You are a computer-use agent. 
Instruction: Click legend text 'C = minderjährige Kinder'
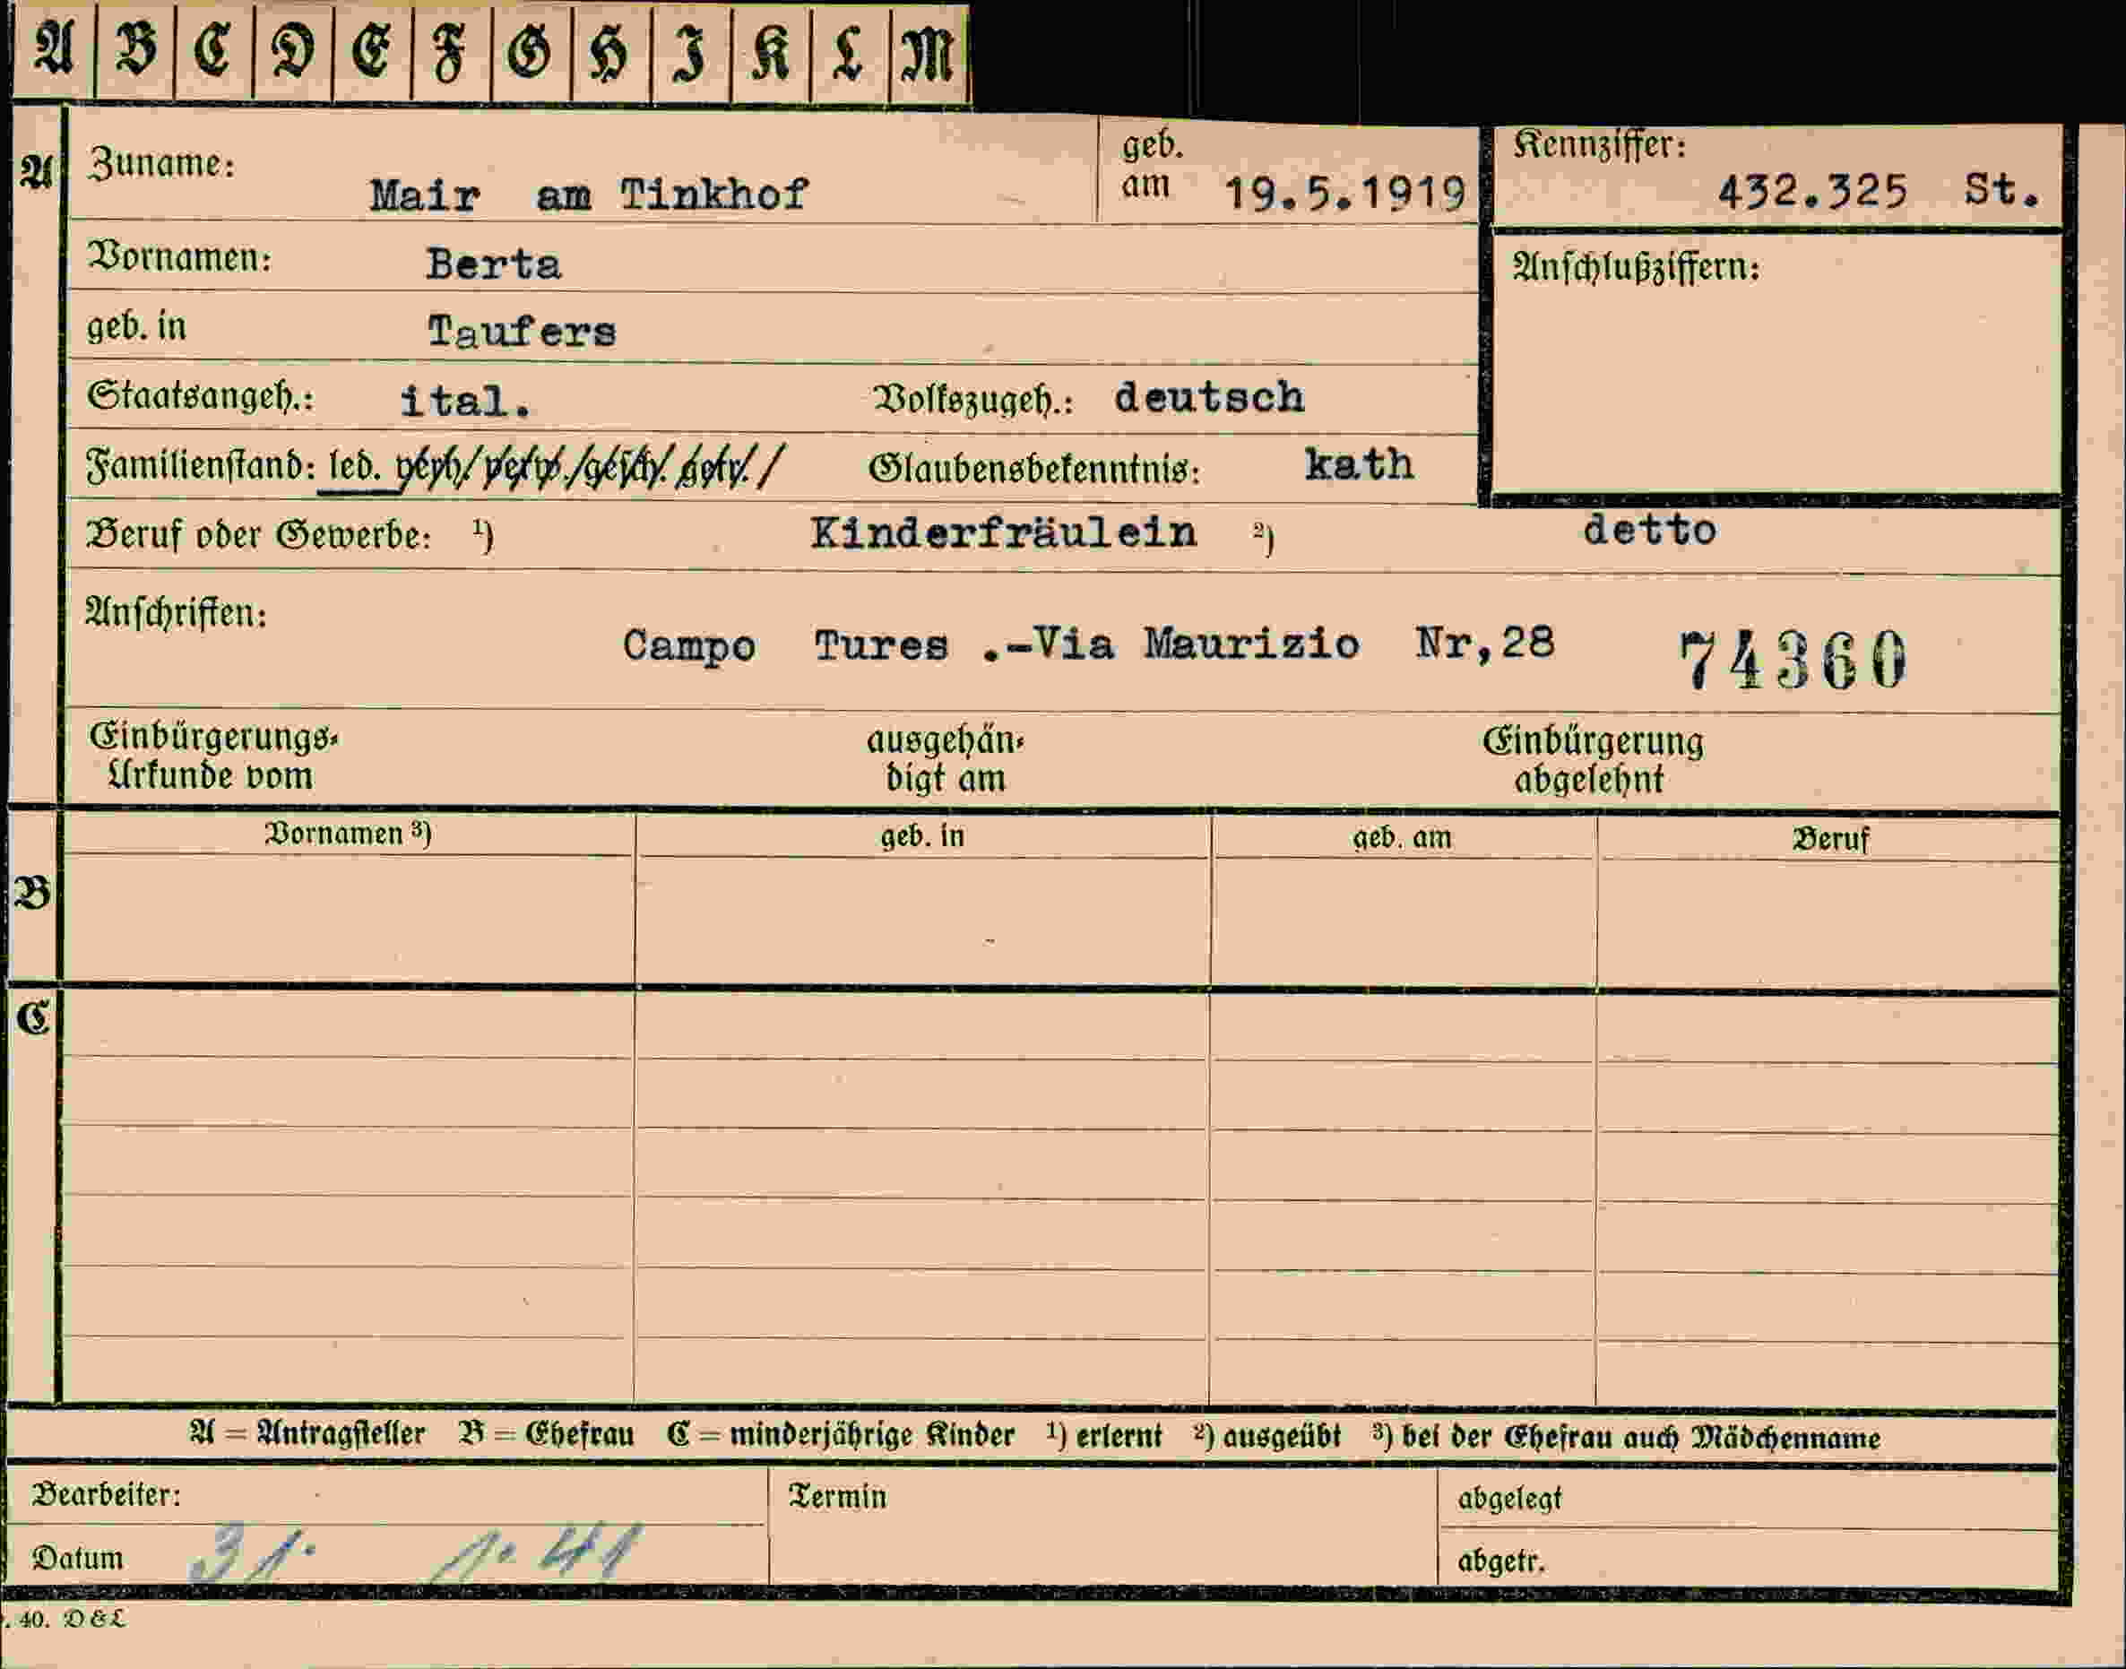point(840,1435)
